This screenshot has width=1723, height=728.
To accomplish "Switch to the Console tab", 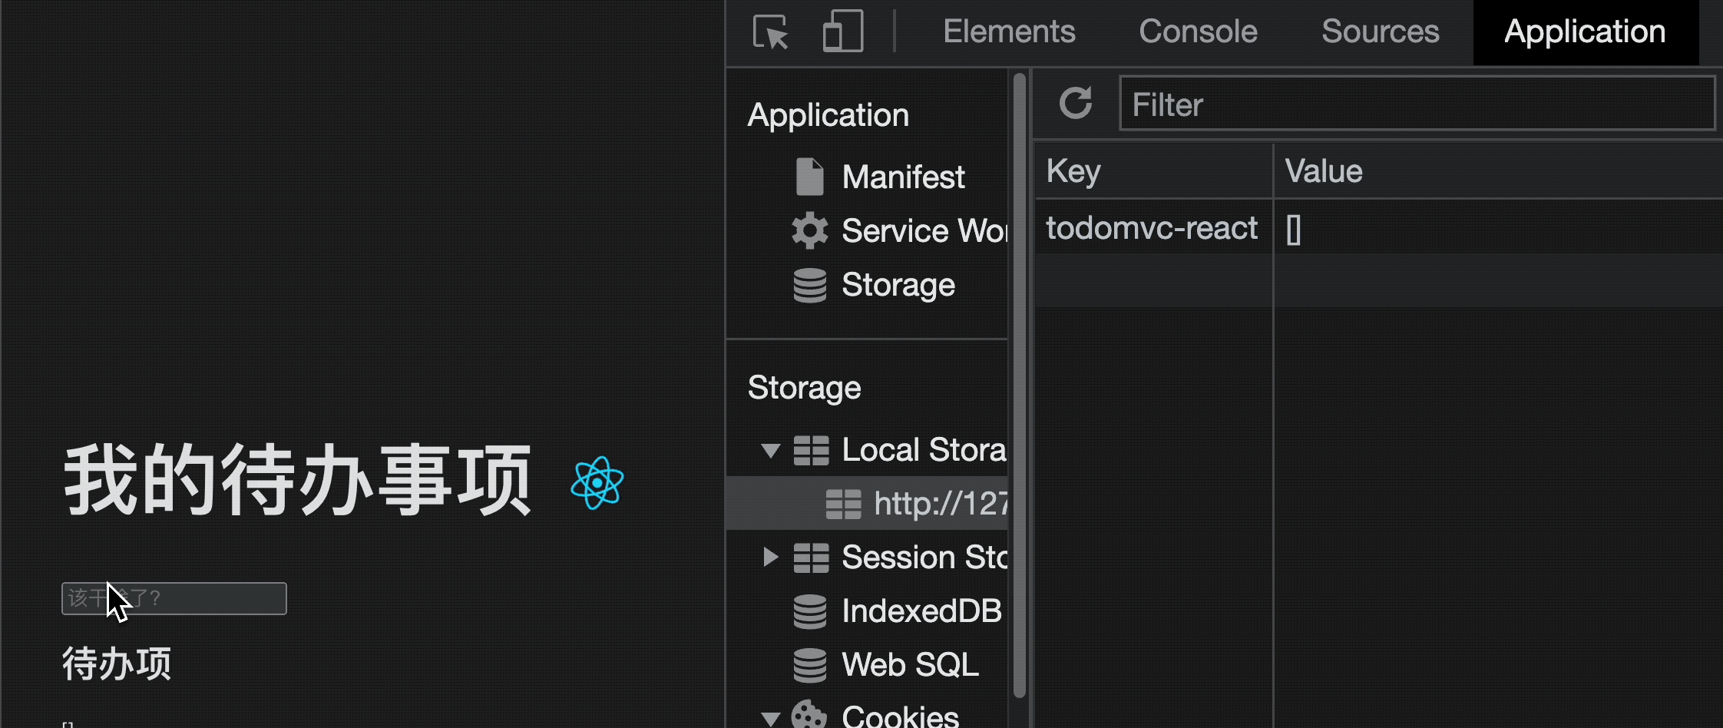I will [x=1198, y=31].
